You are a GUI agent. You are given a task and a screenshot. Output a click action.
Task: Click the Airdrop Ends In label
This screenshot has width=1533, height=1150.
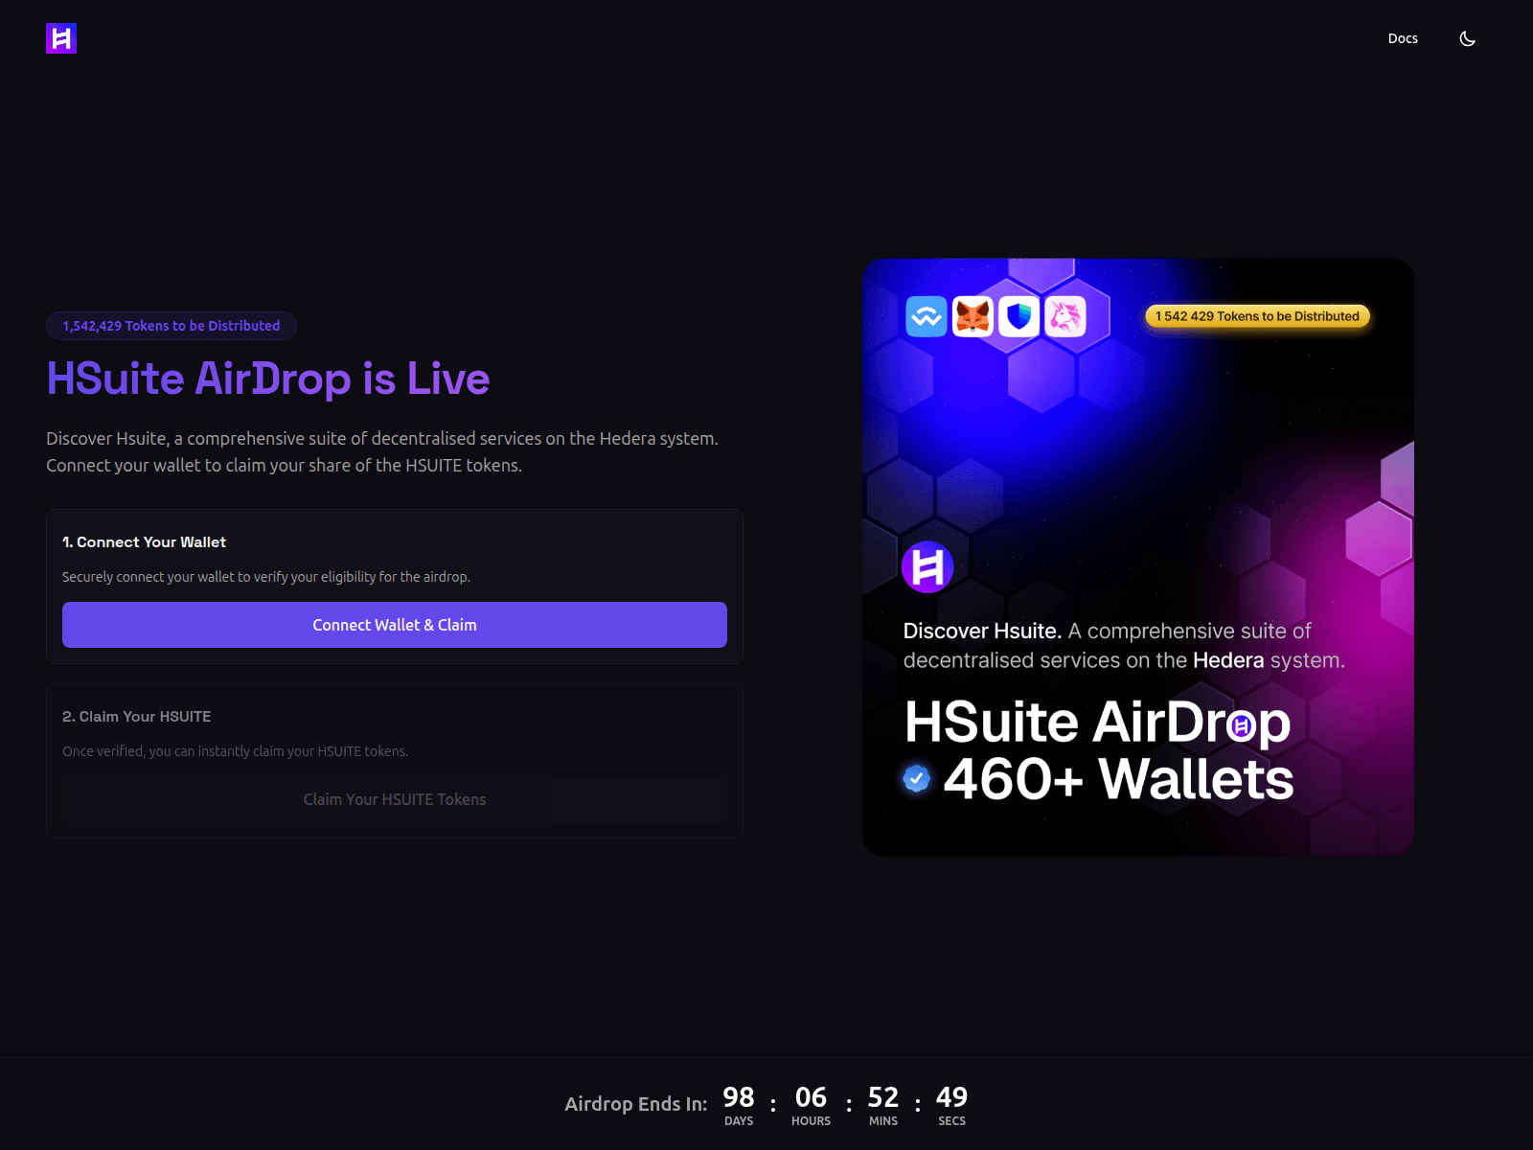[636, 1104]
